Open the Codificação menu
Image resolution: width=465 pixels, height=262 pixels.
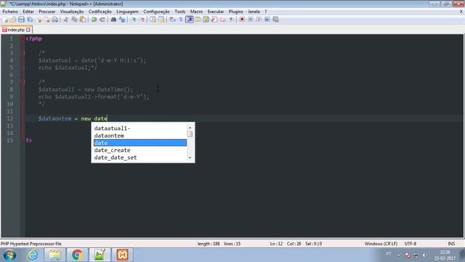click(100, 12)
